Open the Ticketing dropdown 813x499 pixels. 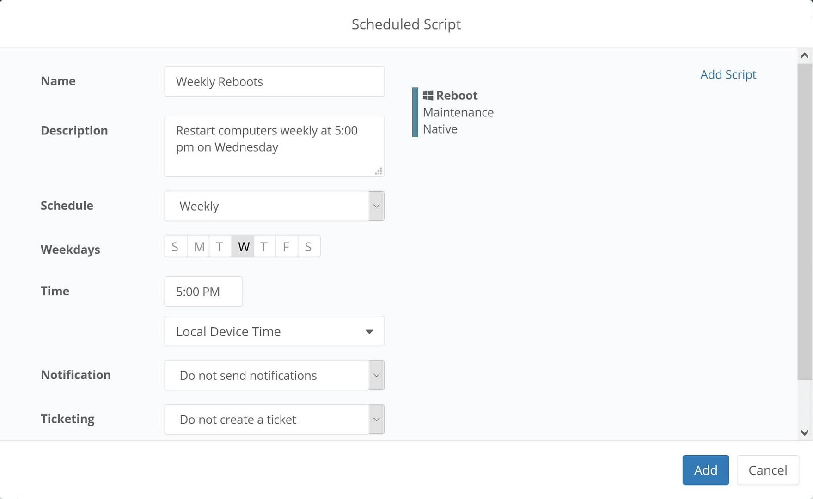coord(376,419)
